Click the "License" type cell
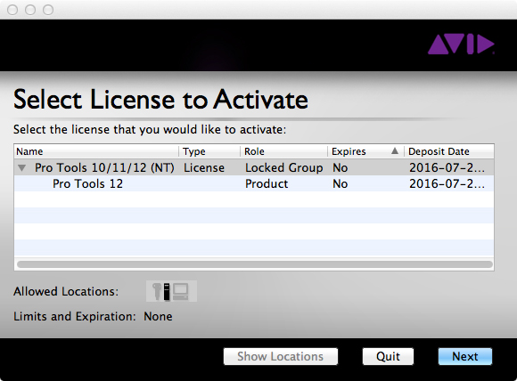 (x=204, y=168)
